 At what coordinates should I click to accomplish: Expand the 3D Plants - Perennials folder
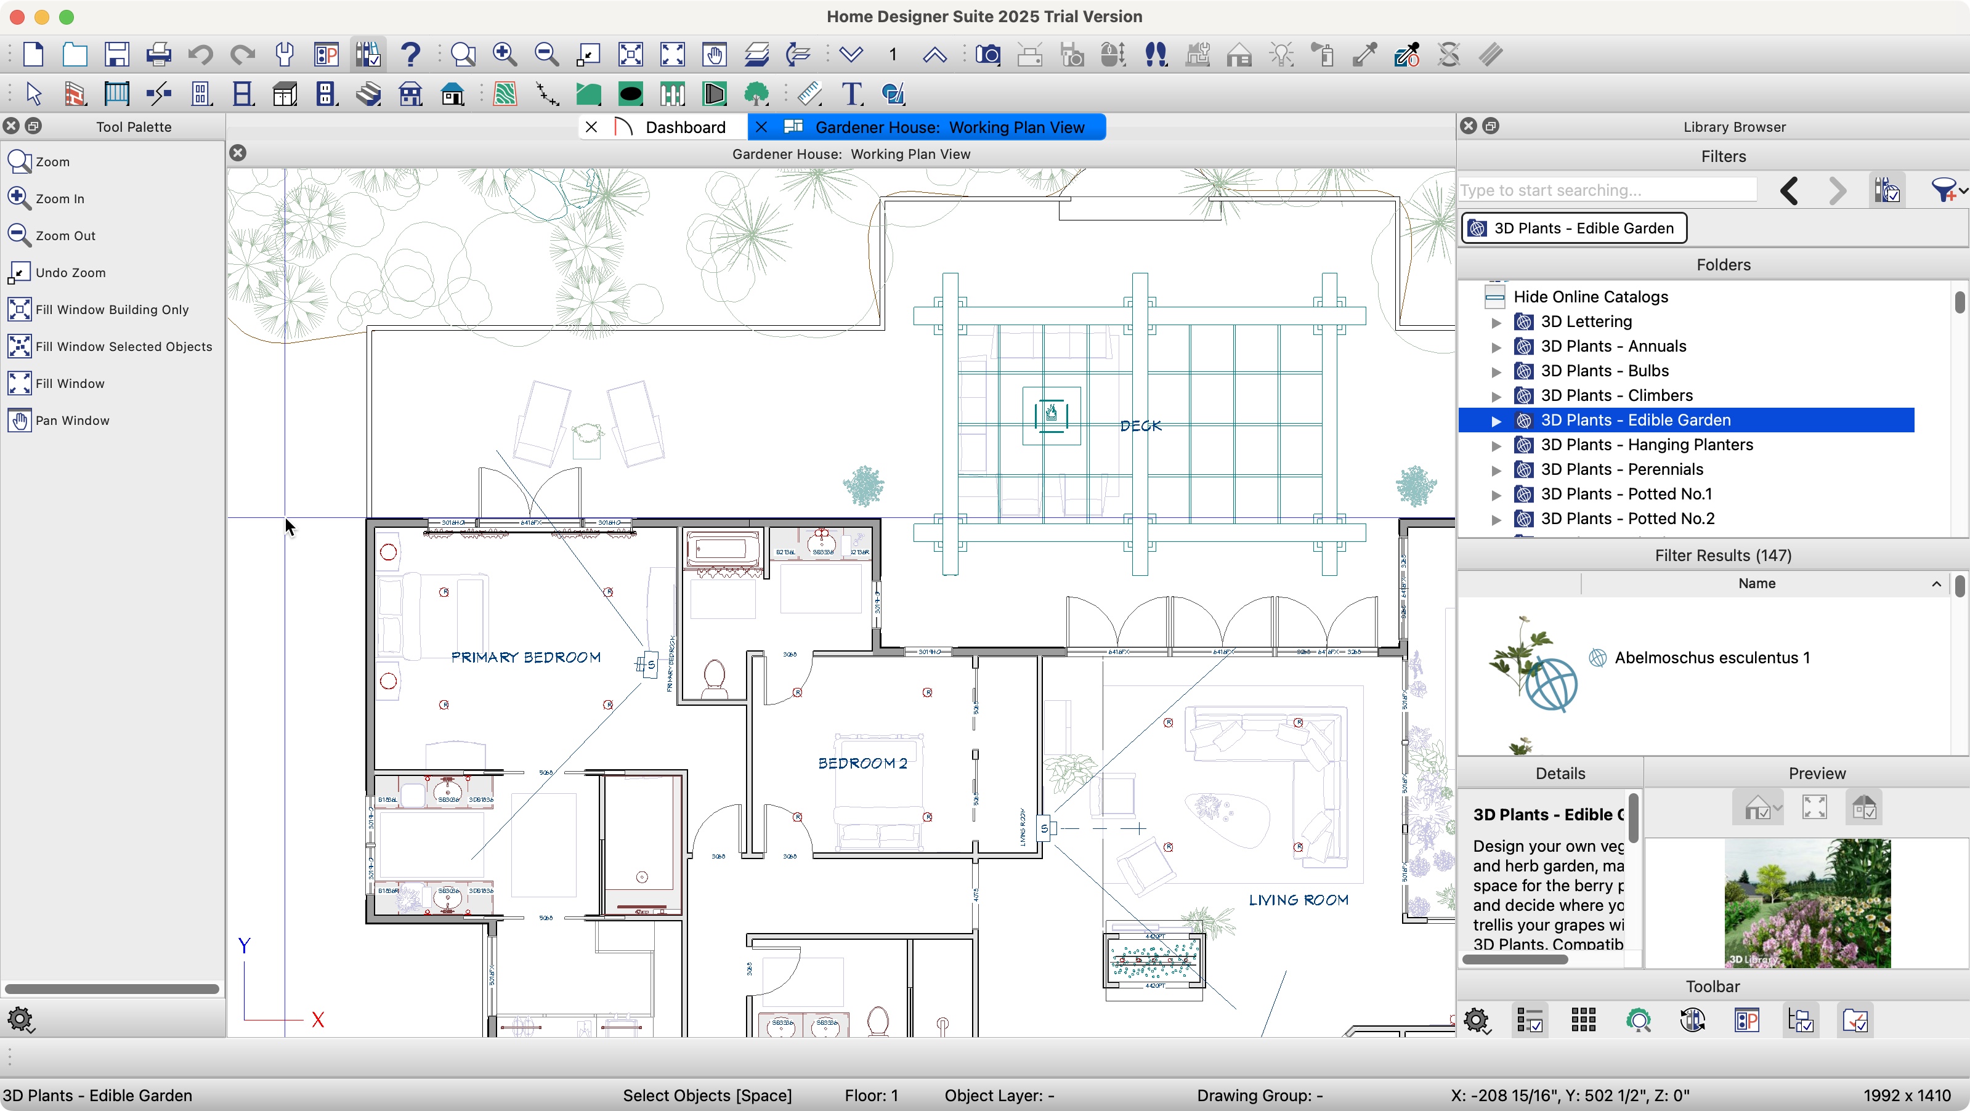coord(1496,471)
